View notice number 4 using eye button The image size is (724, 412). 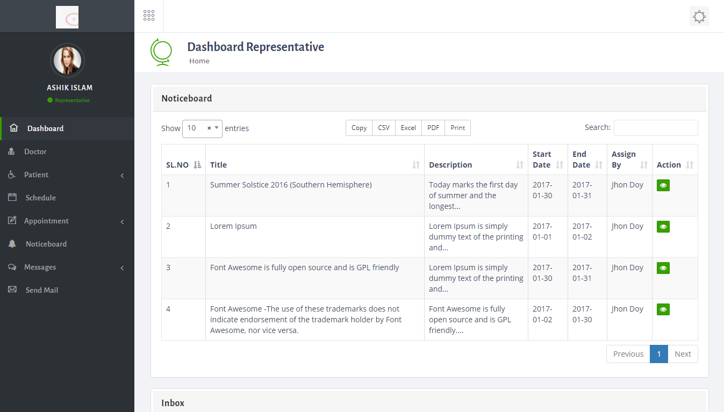(663, 309)
